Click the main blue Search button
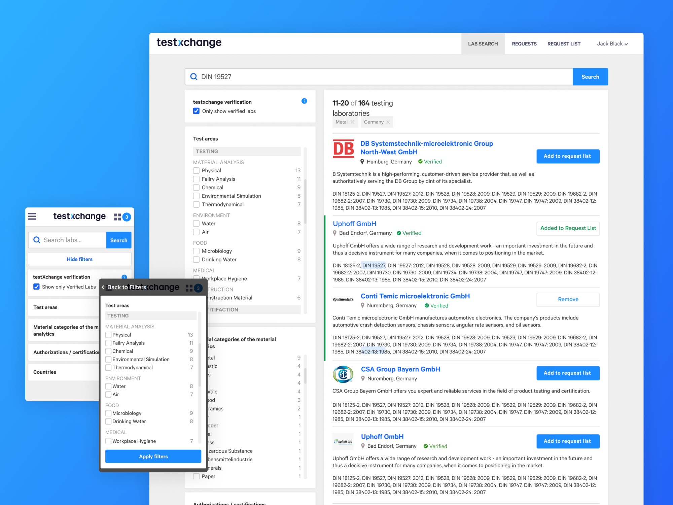Viewport: 673px width, 505px height. click(590, 77)
